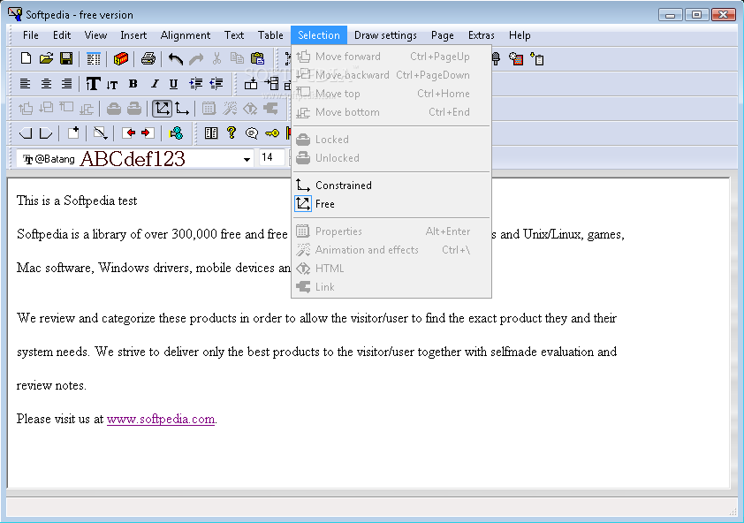Toggle italic formatting
The height and width of the screenshot is (523, 744).
(155, 84)
